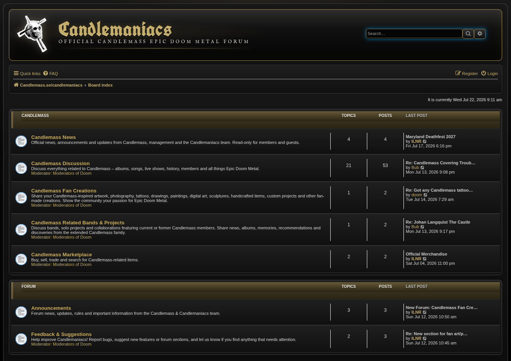View ILNR profile in Candlemass Marketplace row
511x361 pixels.
[x=416, y=259]
